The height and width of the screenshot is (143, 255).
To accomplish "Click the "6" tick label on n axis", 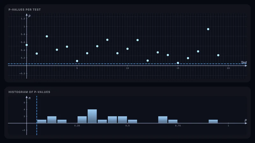I will tap(25, 102).
